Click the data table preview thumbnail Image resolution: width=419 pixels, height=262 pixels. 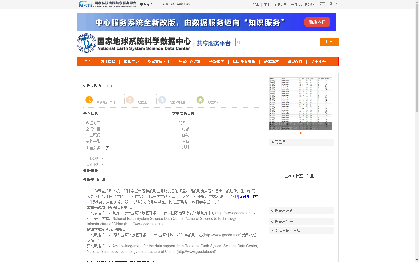(x=301, y=104)
